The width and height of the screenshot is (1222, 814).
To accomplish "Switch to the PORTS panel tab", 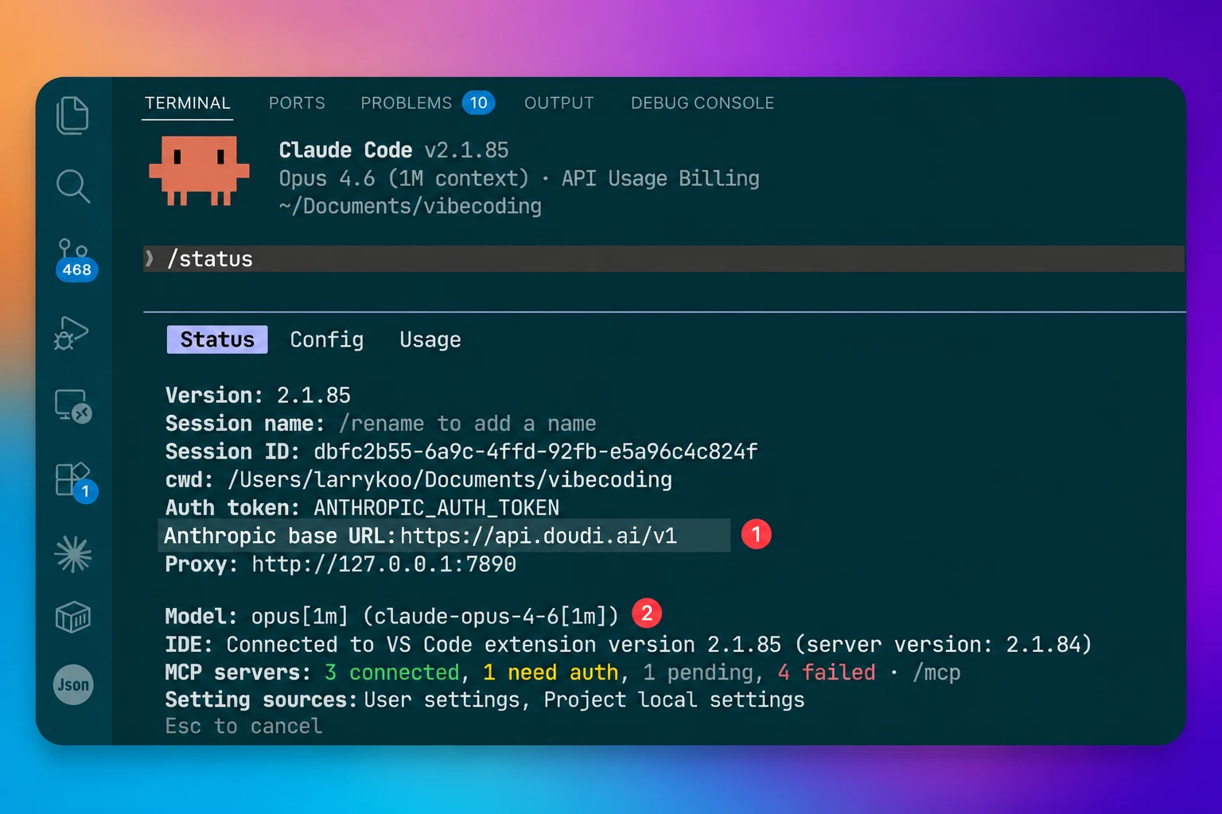I will click(x=297, y=103).
